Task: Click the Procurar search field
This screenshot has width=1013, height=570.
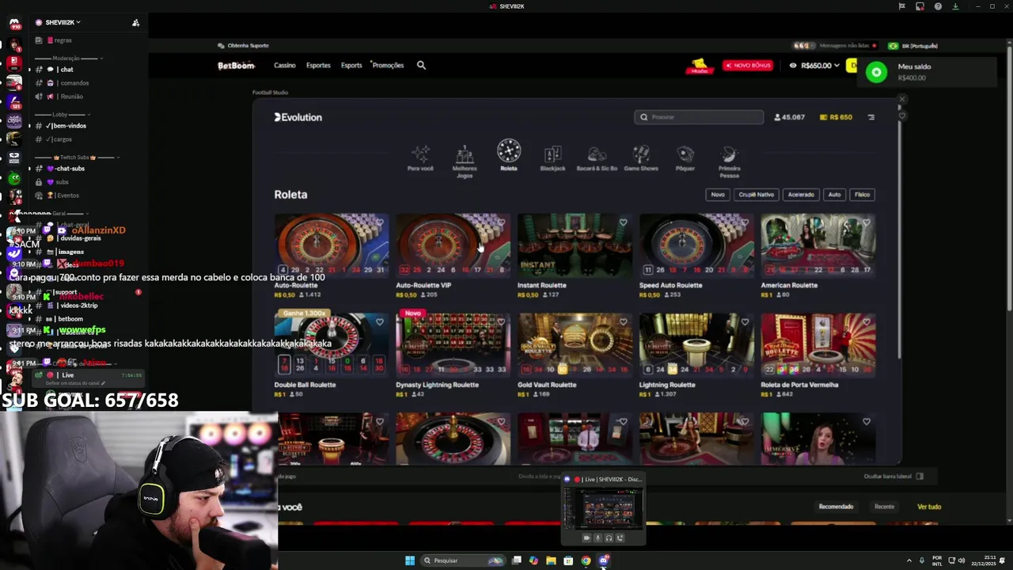Action: 699,117
